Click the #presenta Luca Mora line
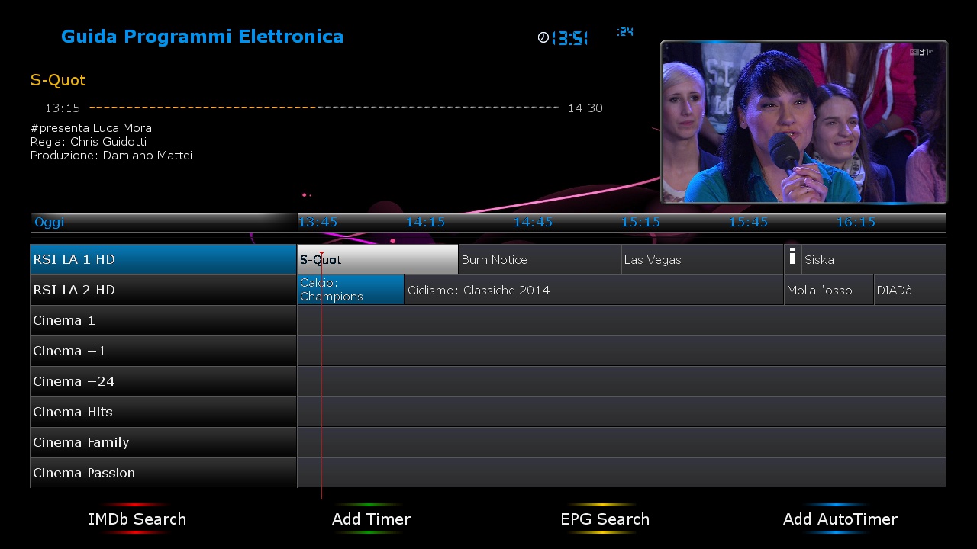The width and height of the screenshot is (977, 549). (x=91, y=128)
